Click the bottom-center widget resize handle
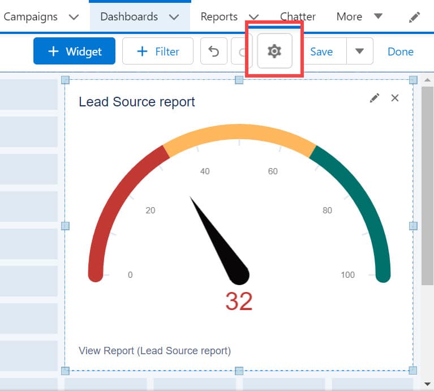434x391 pixels. pyautogui.click(x=239, y=371)
